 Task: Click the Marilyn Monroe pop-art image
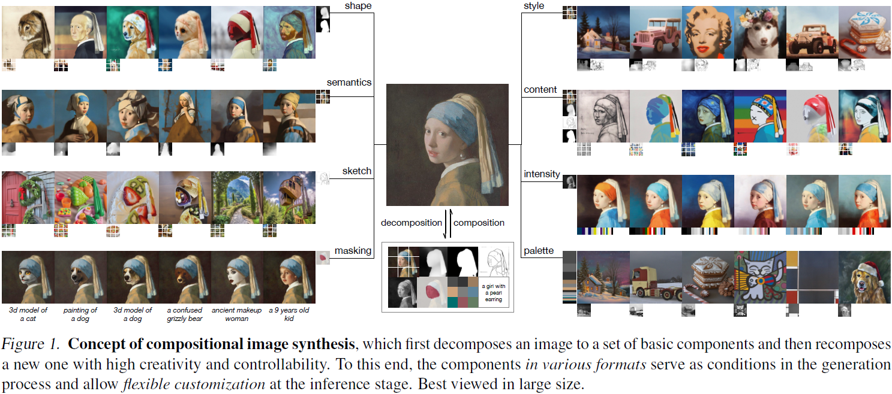tap(708, 32)
